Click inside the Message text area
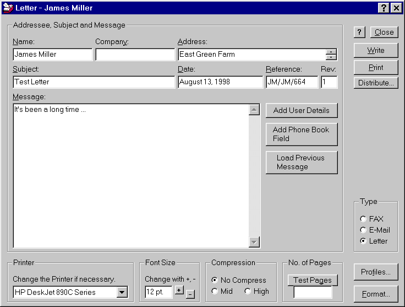 [131, 176]
